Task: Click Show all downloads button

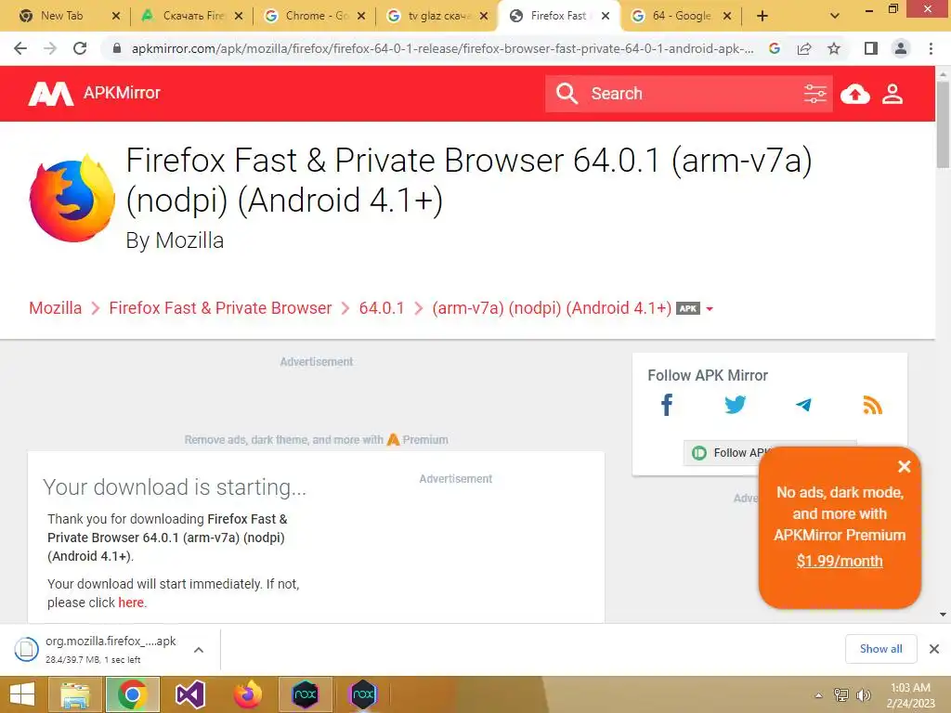Action: point(880,649)
